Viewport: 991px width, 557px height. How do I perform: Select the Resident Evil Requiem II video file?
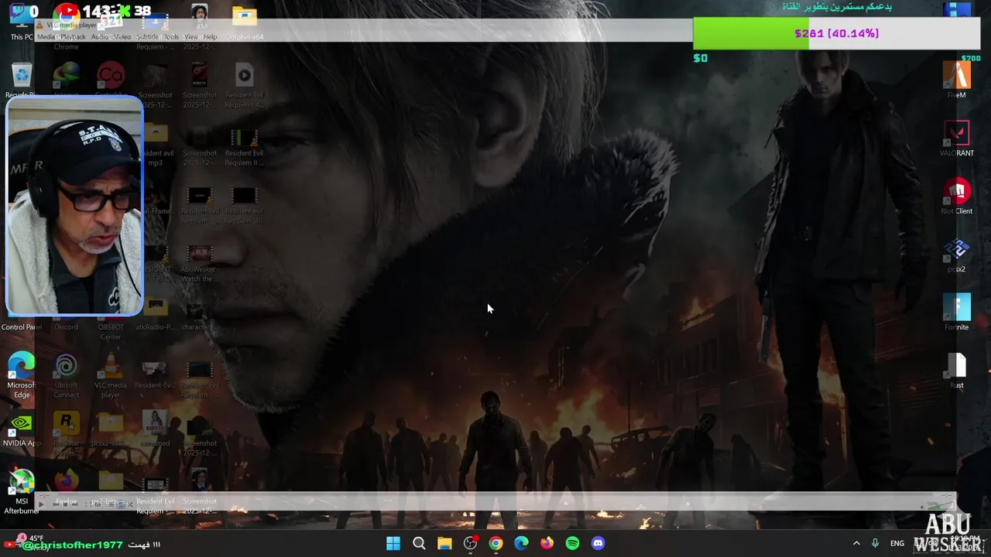[244, 147]
